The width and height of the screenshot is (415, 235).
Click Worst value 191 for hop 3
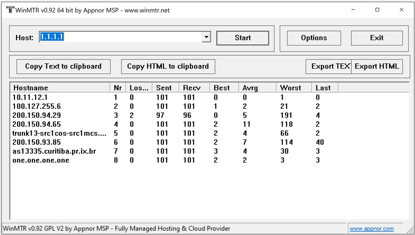(286, 115)
